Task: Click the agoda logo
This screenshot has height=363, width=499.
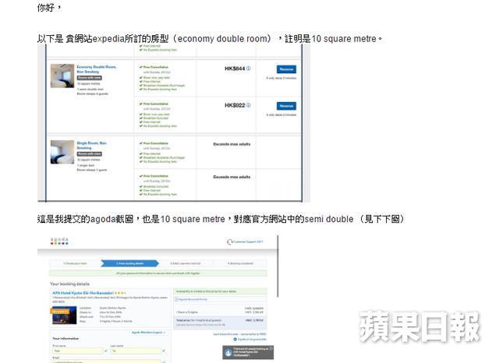Action: 59,241
